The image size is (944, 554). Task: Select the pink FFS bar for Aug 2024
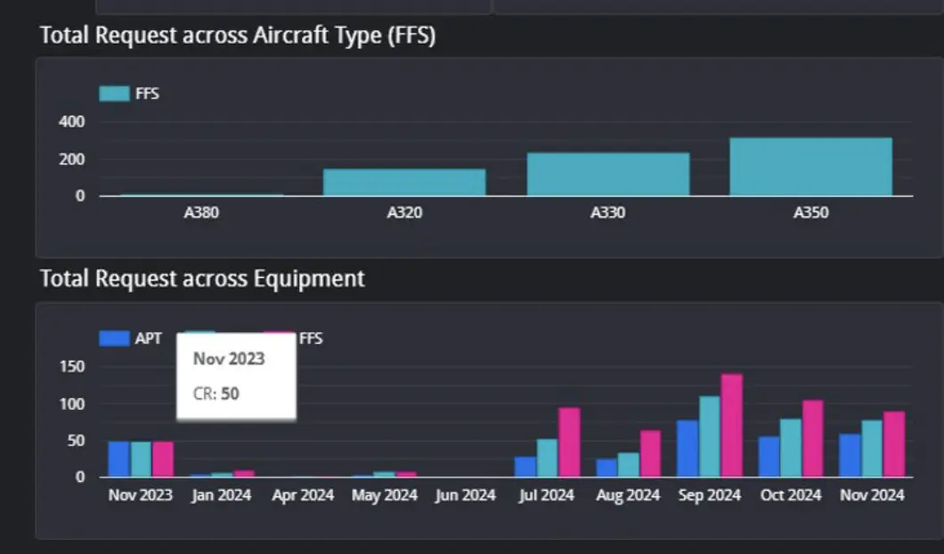pos(650,453)
